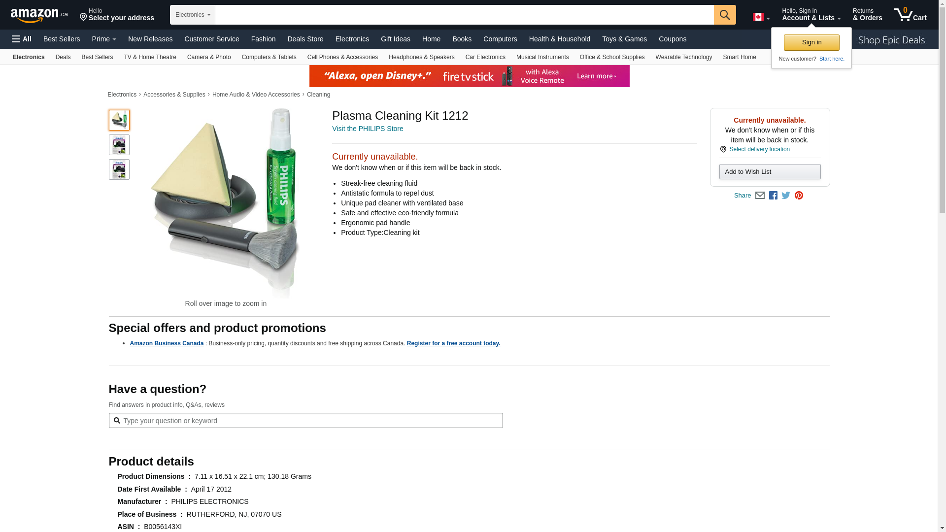The height and width of the screenshot is (532, 946).
Task: Select Headphones & Speakers in subnav
Action: pyautogui.click(x=421, y=57)
